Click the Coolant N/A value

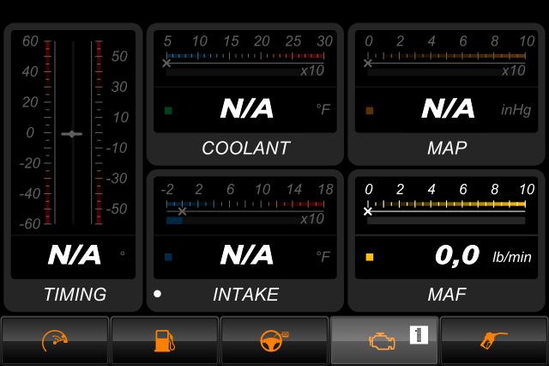[x=247, y=108]
